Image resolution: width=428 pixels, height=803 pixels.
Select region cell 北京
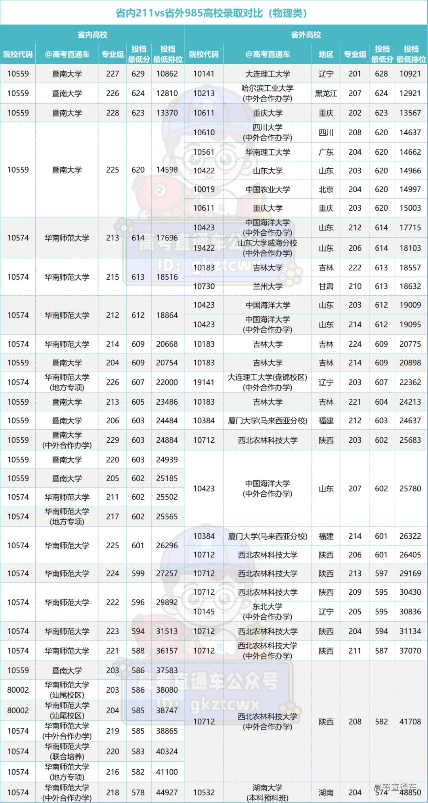pos(326,189)
